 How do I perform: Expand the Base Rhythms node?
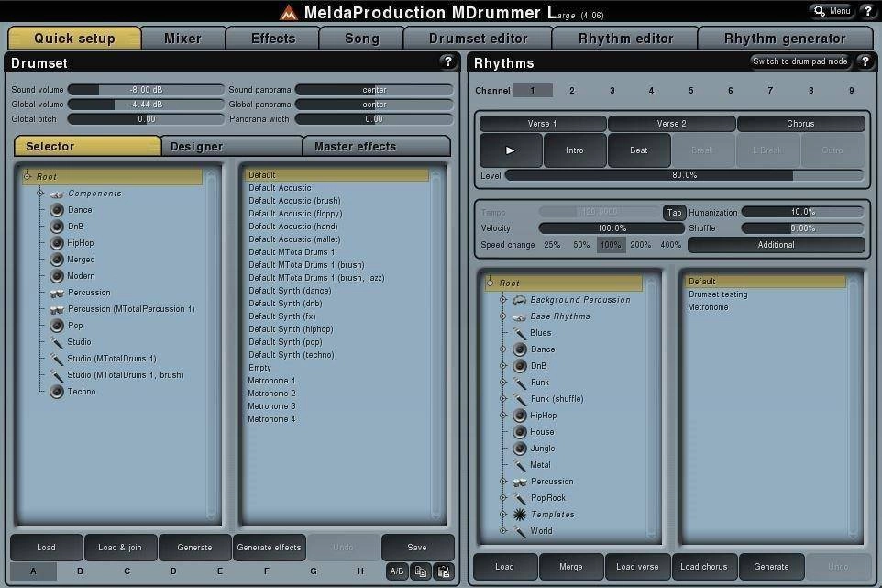click(x=503, y=316)
